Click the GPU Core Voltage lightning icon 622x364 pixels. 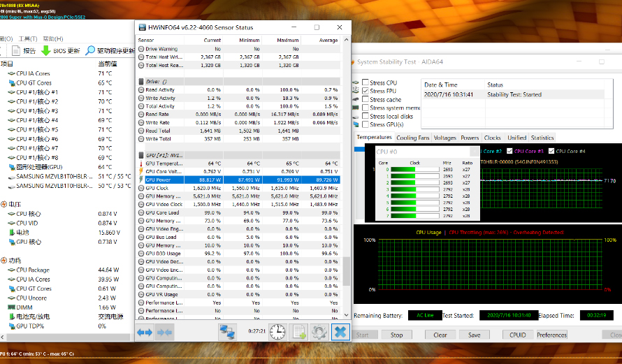click(140, 171)
